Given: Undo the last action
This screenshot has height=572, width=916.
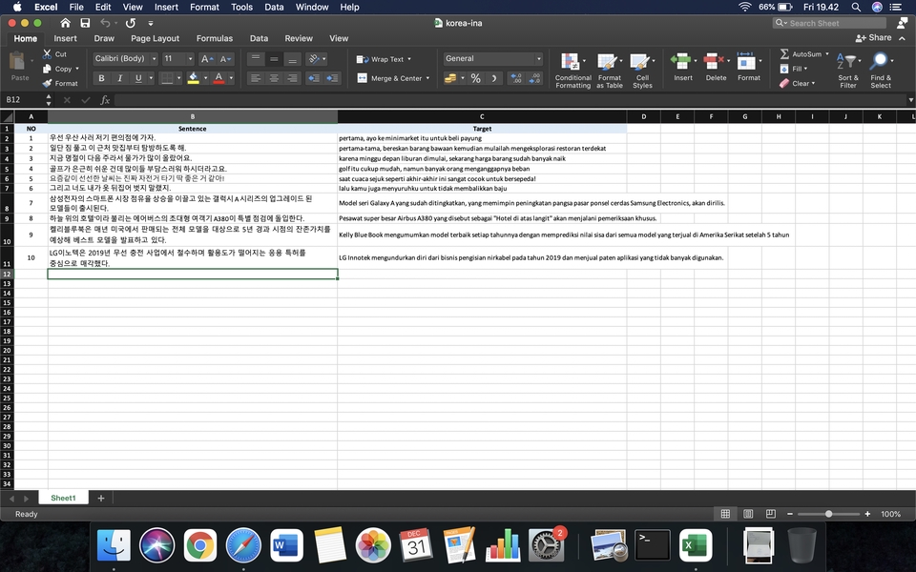Looking at the screenshot, I should (105, 23).
